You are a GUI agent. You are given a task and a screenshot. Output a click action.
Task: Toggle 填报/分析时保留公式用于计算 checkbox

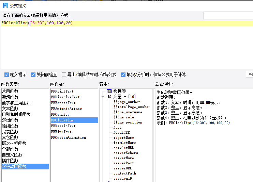[123, 75]
